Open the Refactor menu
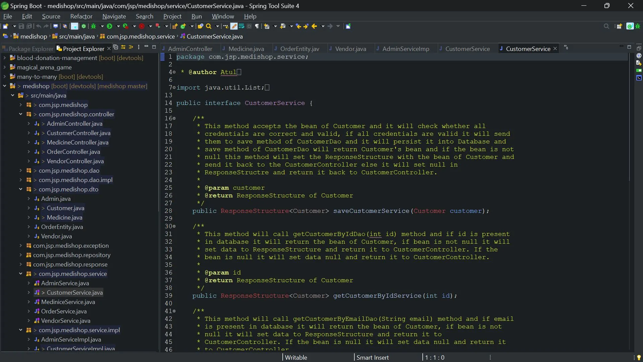The image size is (643, 362). click(81, 16)
